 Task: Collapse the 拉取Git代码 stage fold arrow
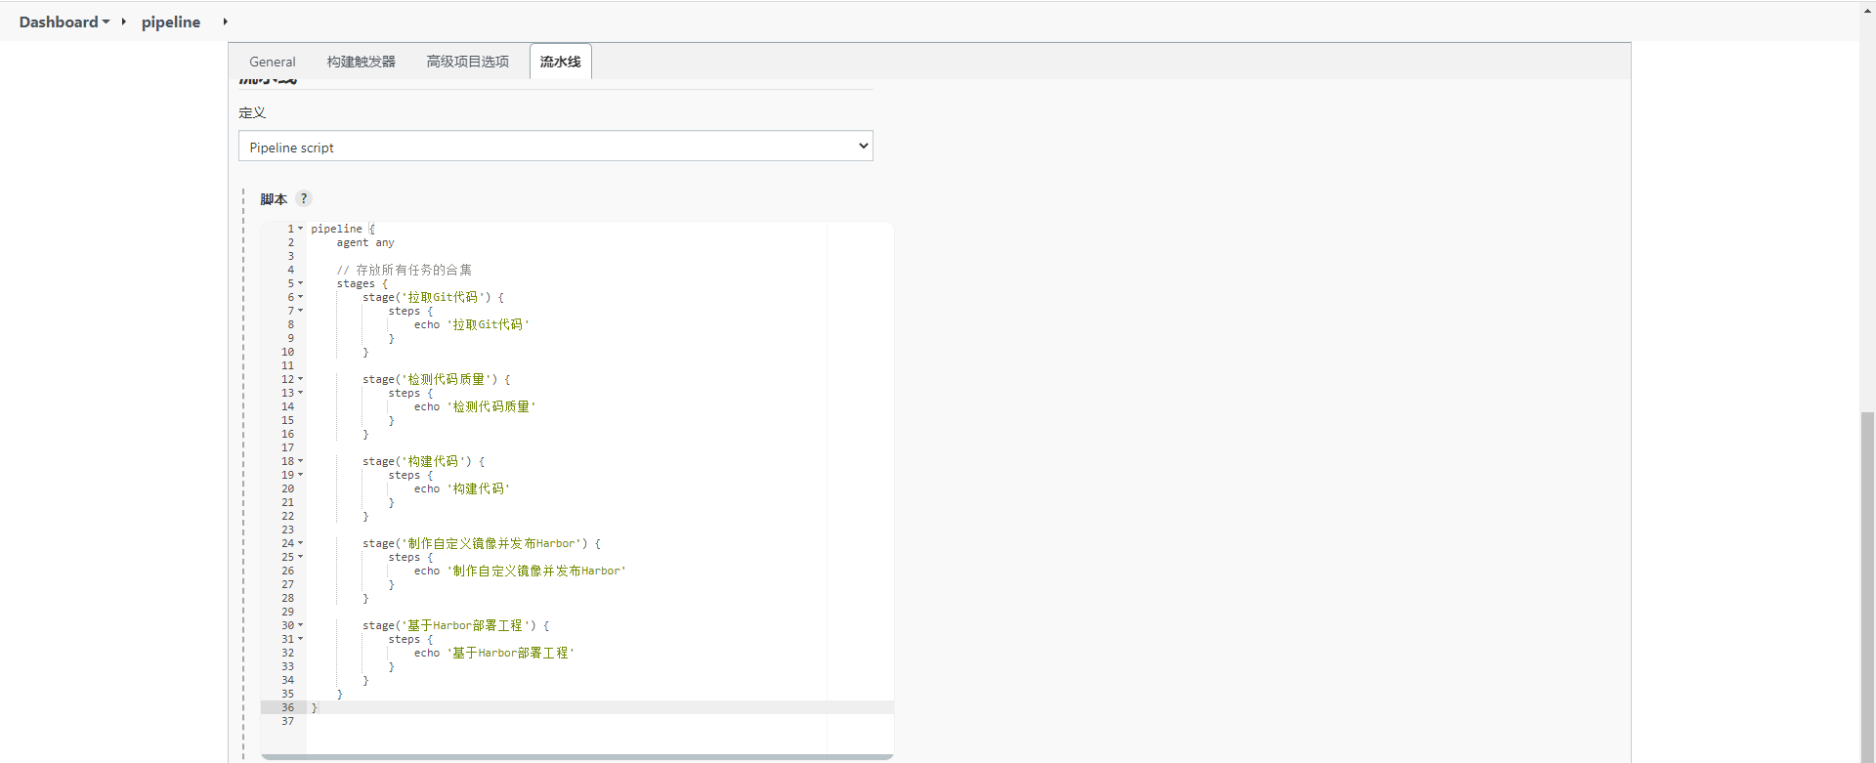[x=301, y=297]
